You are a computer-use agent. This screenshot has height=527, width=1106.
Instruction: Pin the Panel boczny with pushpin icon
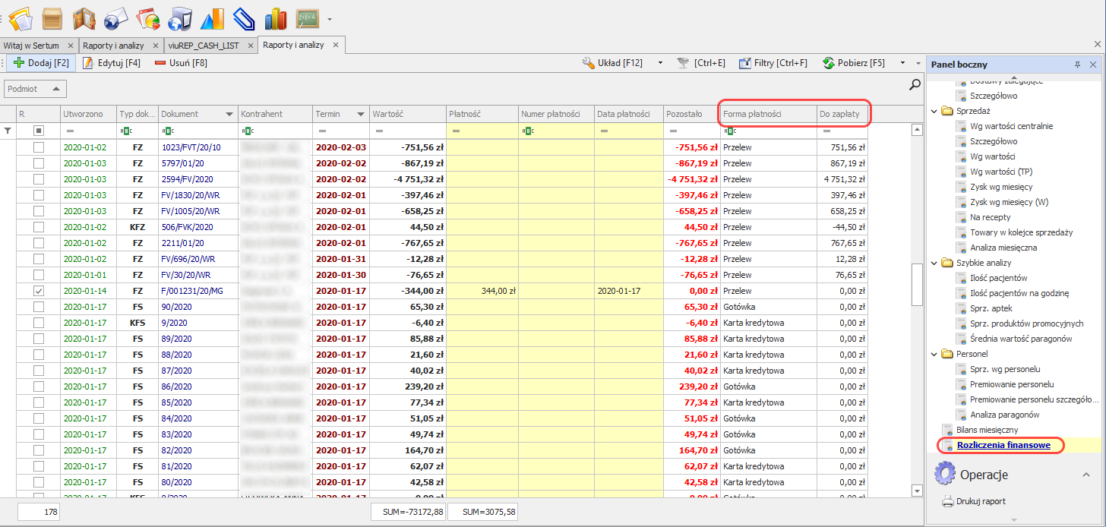1077,65
